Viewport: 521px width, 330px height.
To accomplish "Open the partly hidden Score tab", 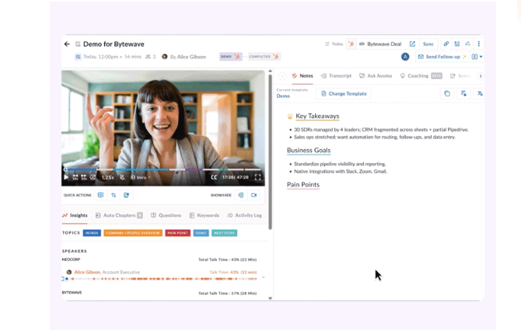I will click(x=460, y=76).
